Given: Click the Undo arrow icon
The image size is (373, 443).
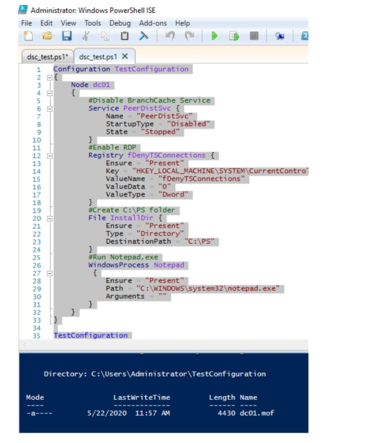Looking at the screenshot, I should (x=170, y=36).
